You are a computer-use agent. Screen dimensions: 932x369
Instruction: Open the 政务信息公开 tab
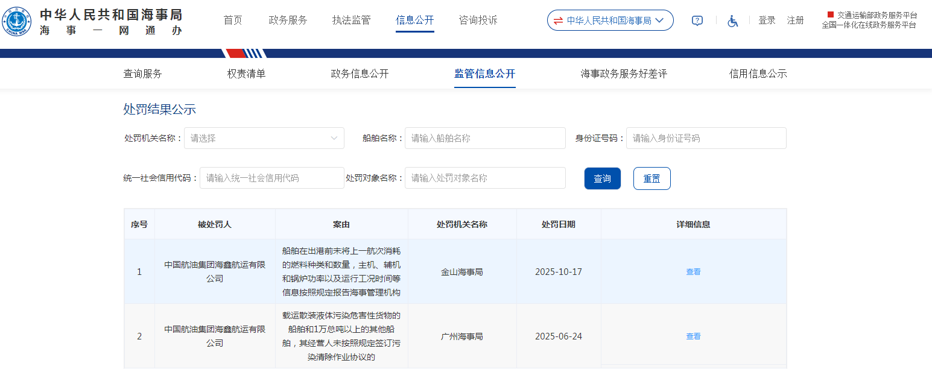click(x=360, y=74)
